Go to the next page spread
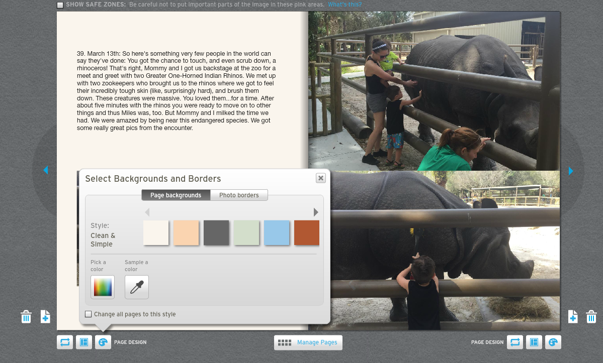Image resolution: width=603 pixels, height=363 pixels. coord(571,171)
